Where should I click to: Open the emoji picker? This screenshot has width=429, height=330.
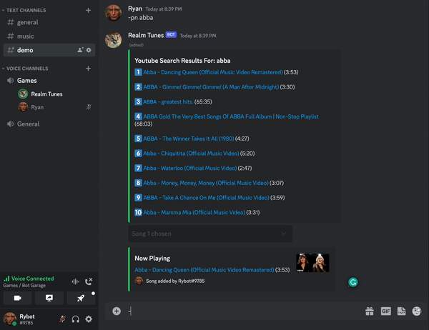[x=417, y=311]
